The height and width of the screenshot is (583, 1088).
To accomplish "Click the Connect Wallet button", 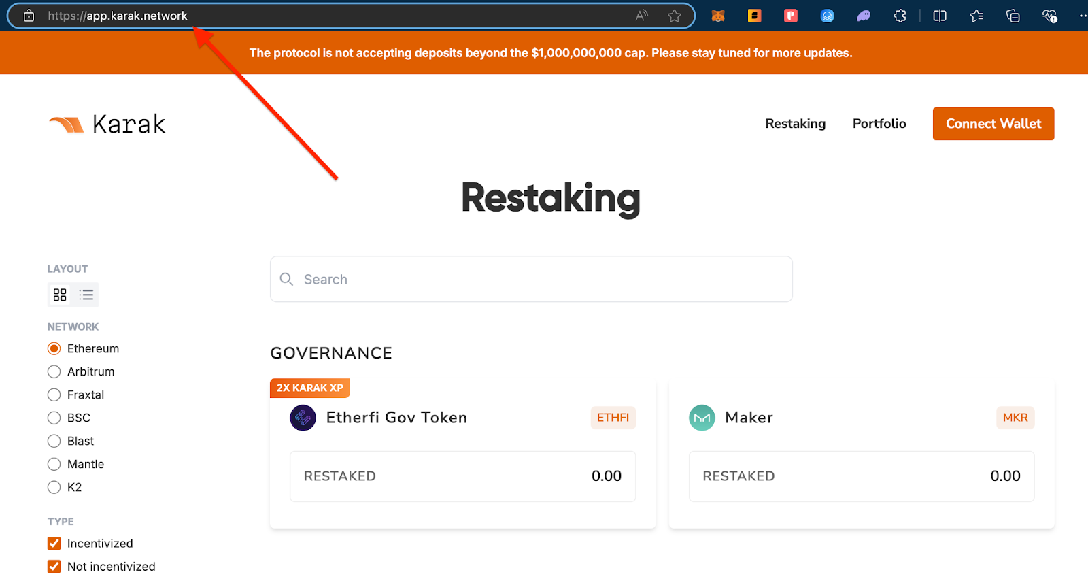I will tap(993, 124).
